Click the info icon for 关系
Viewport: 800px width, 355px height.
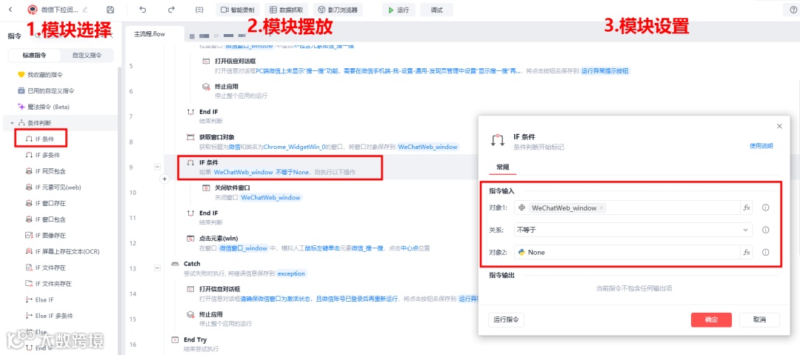coord(765,230)
